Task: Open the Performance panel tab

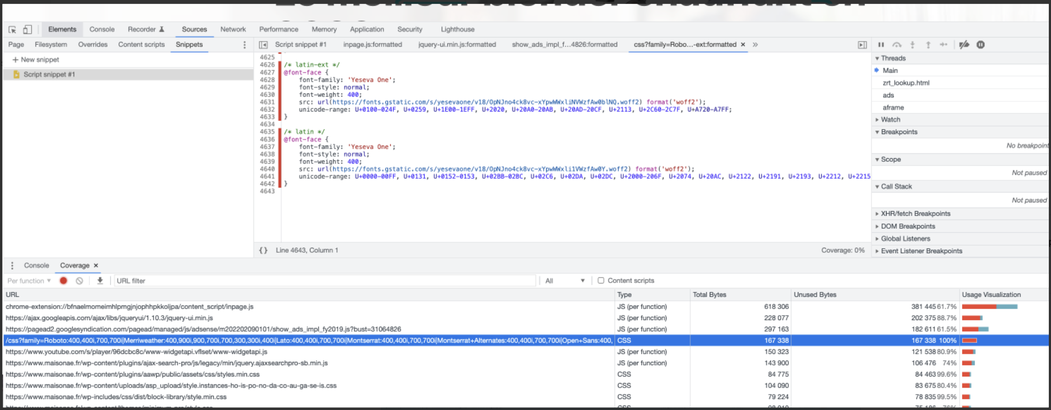Action: [279, 30]
